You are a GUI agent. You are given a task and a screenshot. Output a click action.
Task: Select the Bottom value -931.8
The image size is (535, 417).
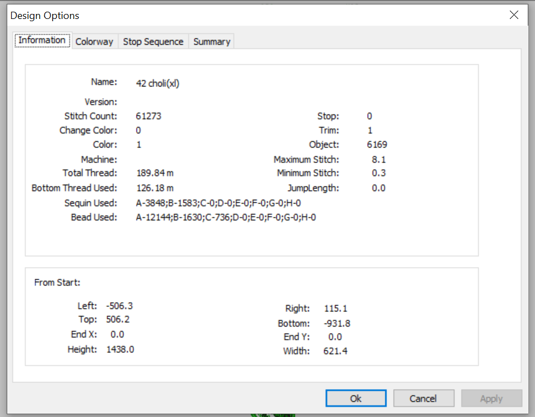click(337, 324)
